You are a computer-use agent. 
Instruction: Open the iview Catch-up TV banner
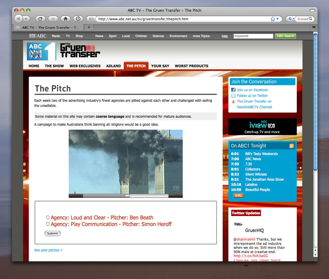coord(263,127)
